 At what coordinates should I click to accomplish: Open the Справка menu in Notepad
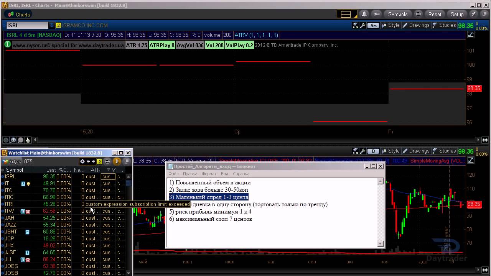point(241,174)
